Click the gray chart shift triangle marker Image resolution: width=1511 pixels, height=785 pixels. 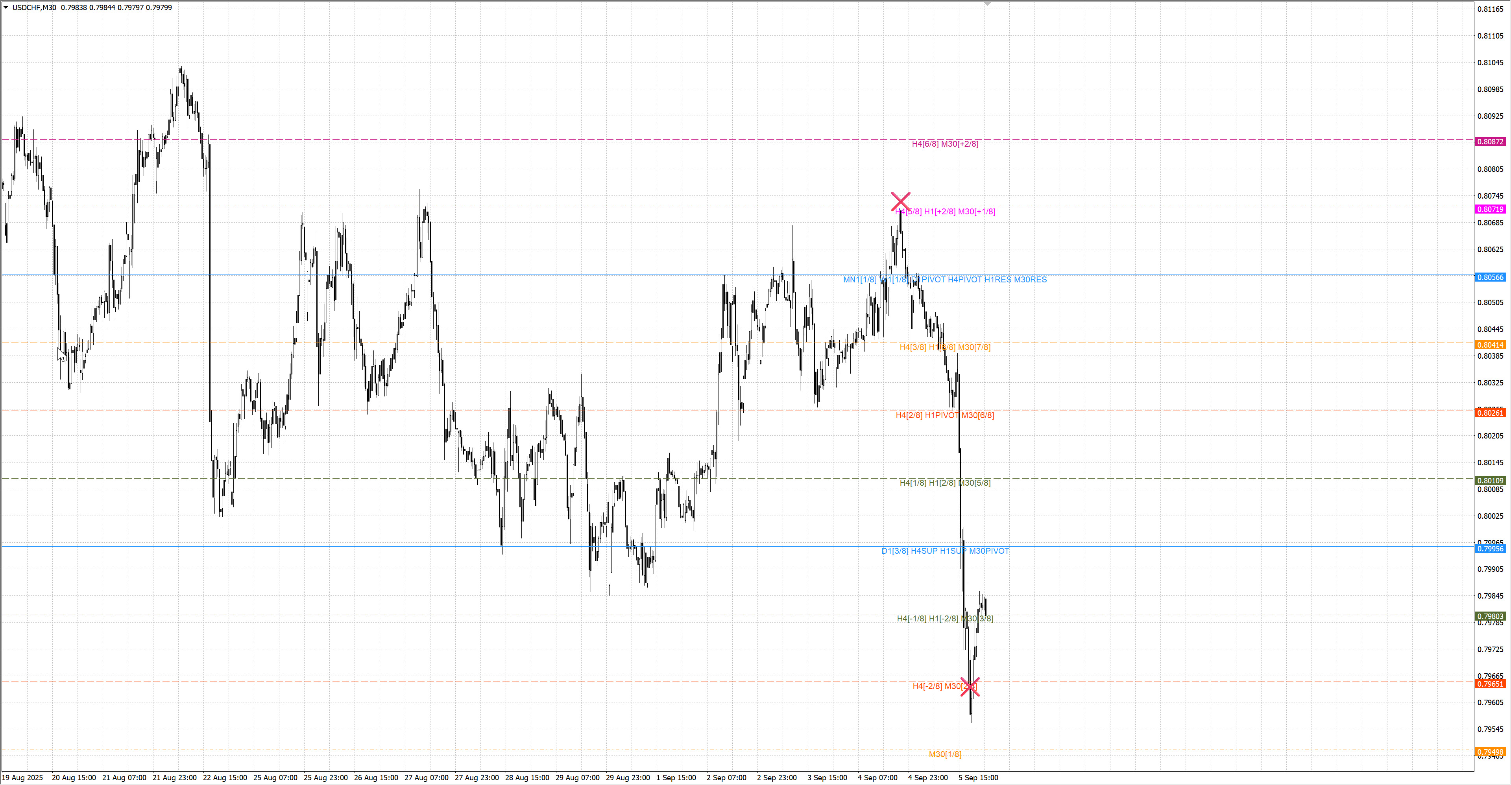(987, 4)
